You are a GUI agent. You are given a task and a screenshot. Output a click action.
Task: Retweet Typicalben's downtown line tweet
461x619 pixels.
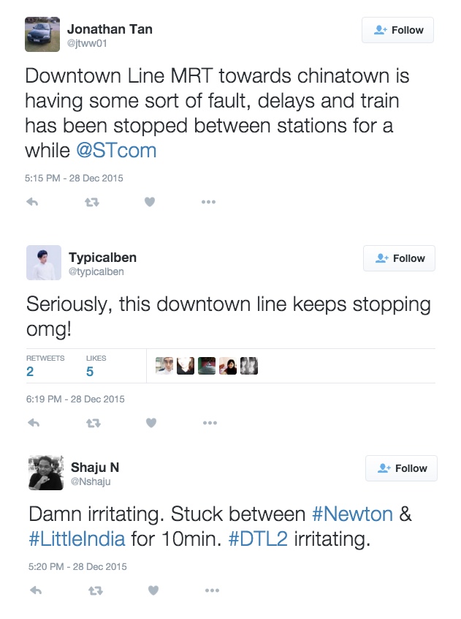pos(94,423)
